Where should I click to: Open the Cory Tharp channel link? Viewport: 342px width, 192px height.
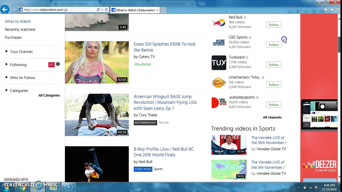pos(148,115)
